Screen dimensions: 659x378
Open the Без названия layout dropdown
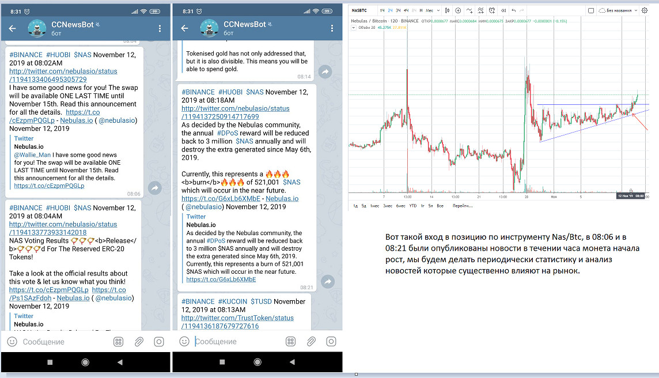click(618, 10)
